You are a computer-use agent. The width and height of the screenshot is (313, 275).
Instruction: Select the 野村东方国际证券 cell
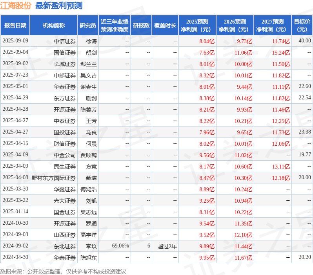coord(54,178)
